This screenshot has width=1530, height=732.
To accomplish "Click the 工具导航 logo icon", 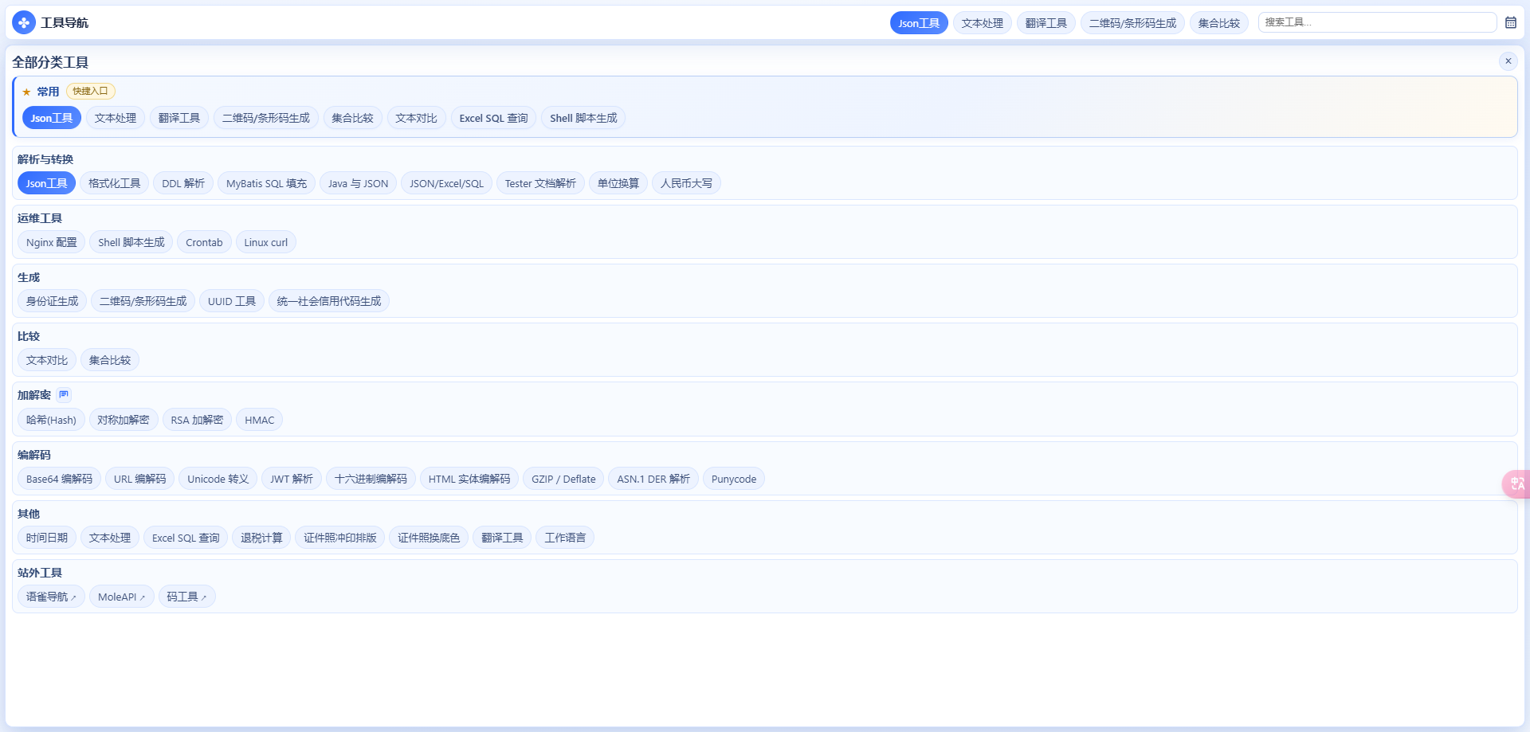I will [24, 22].
